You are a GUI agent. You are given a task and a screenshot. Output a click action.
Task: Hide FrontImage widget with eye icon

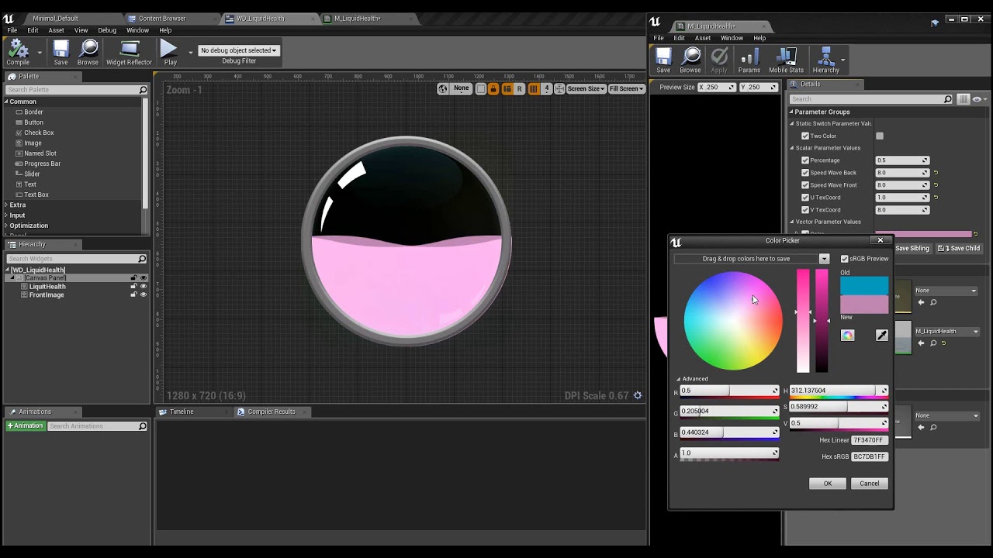144,295
